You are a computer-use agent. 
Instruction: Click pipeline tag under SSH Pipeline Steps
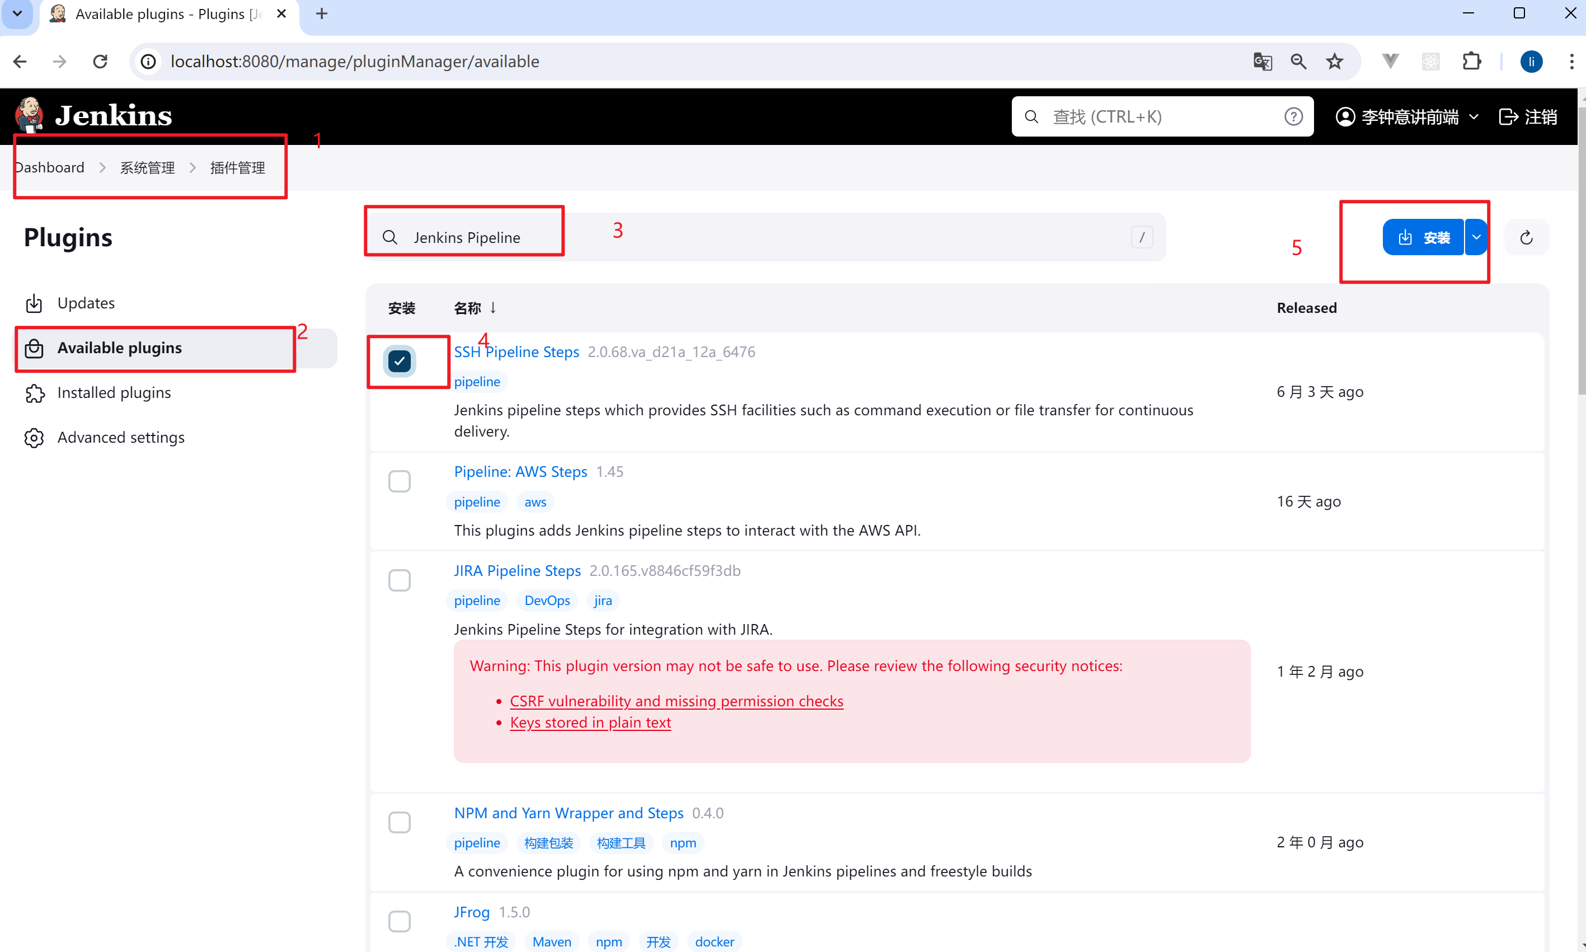476,382
